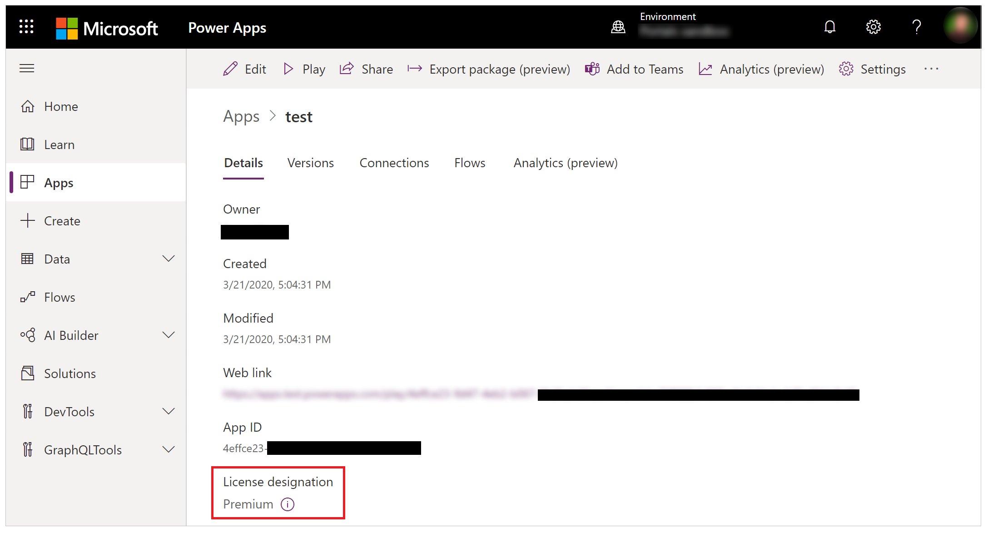The height and width of the screenshot is (533, 988).
Task: Switch to the Connections tab
Action: (394, 163)
